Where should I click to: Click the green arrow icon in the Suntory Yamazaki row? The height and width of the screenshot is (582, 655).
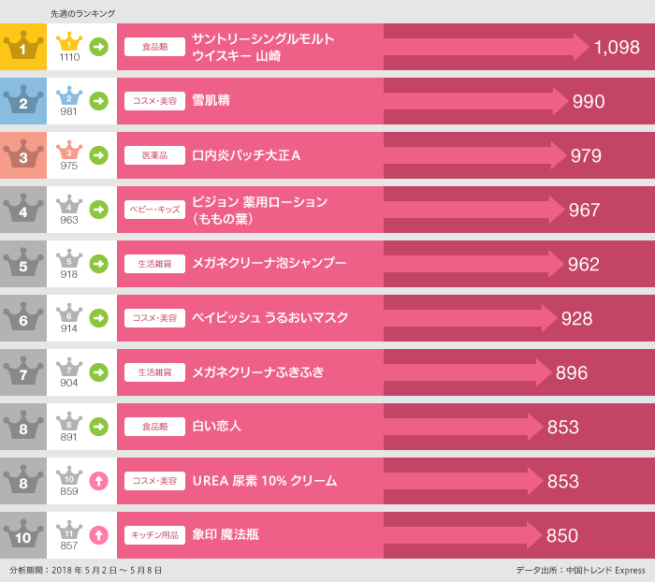[x=98, y=46]
